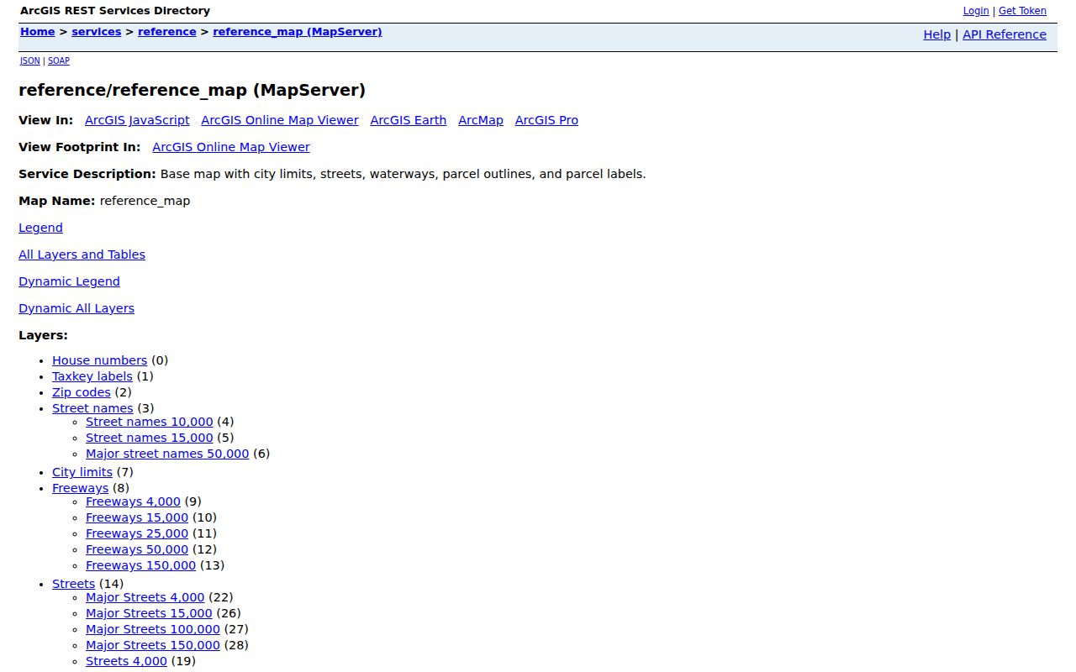The image size is (1076, 672).
Task: View map in ArcGIS Earth
Action: [x=409, y=120]
